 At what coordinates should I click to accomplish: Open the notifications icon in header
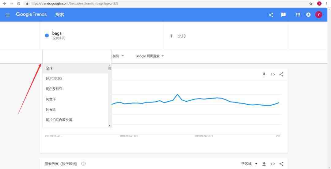pos(308,15)
